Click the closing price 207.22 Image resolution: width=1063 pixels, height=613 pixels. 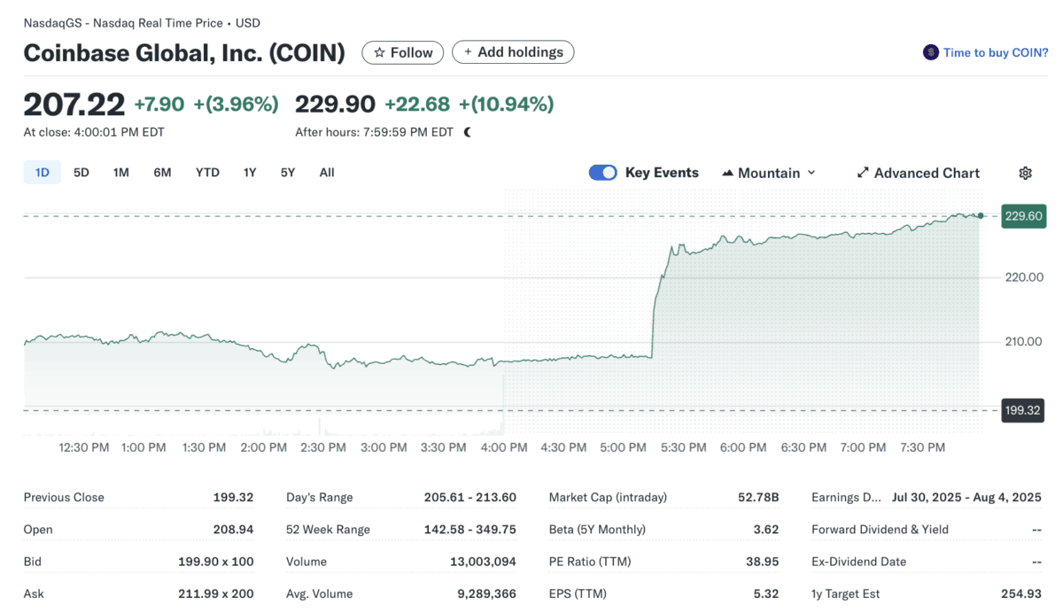[74, 105]
